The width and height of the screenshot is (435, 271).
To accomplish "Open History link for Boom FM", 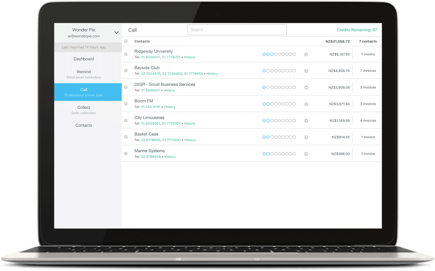I will (x=169, y=107).
